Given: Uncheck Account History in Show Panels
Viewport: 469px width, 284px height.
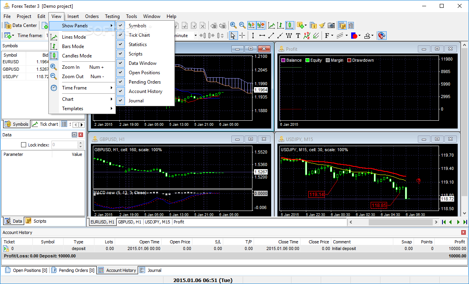Looking at the screenshot, I should tap(145, 91).
